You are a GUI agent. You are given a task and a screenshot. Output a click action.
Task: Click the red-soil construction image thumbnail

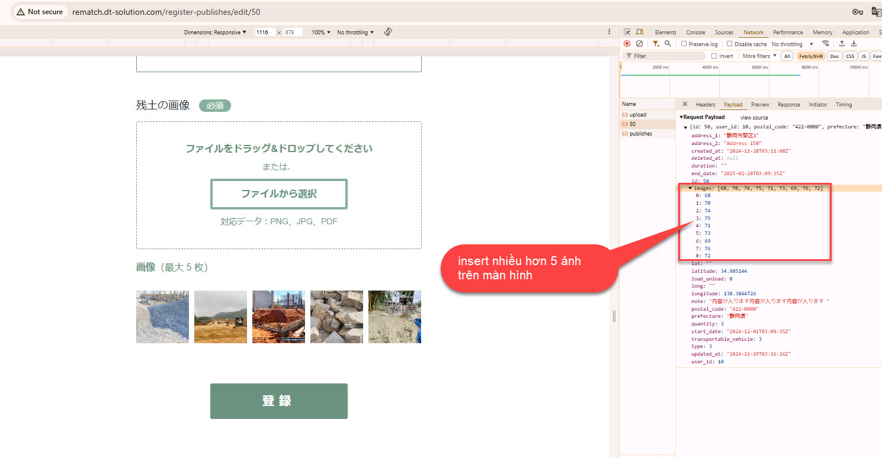click(278, 317)
